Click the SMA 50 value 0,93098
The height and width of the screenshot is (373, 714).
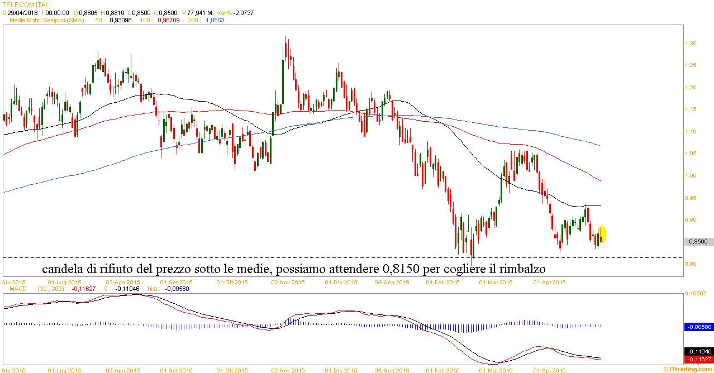click(x=120, y=20)
